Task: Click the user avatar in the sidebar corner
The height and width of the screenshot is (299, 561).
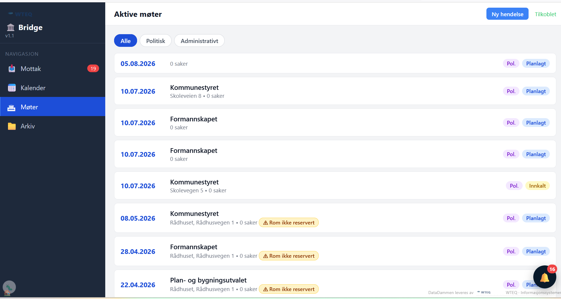Action: coord(9,287)
